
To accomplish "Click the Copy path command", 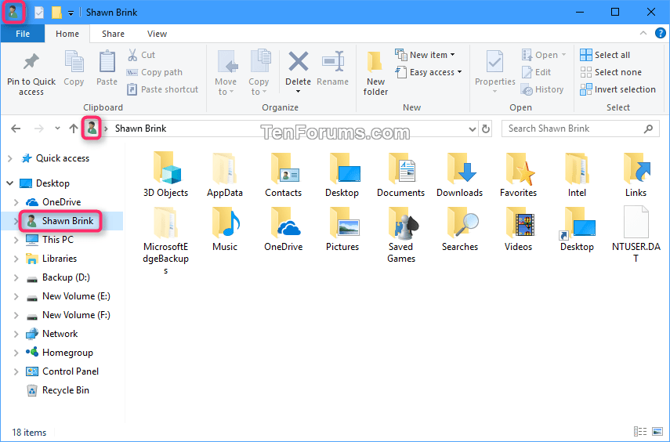I will point(154,72).
